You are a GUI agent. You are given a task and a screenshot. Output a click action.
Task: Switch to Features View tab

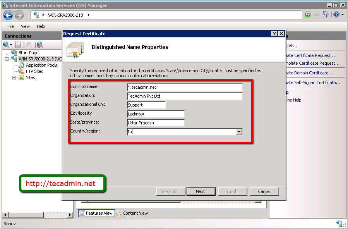pyautogui.click(x=96, y=213)
